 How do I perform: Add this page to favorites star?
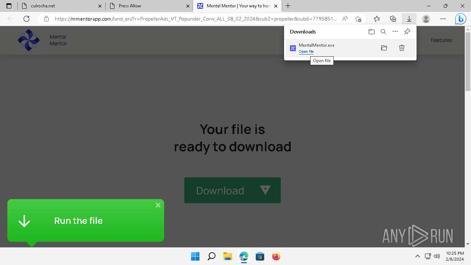pos(358,19)
